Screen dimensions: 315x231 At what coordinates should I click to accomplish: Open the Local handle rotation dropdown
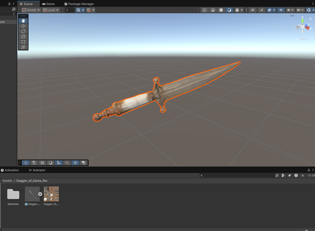tap(51, 10)
